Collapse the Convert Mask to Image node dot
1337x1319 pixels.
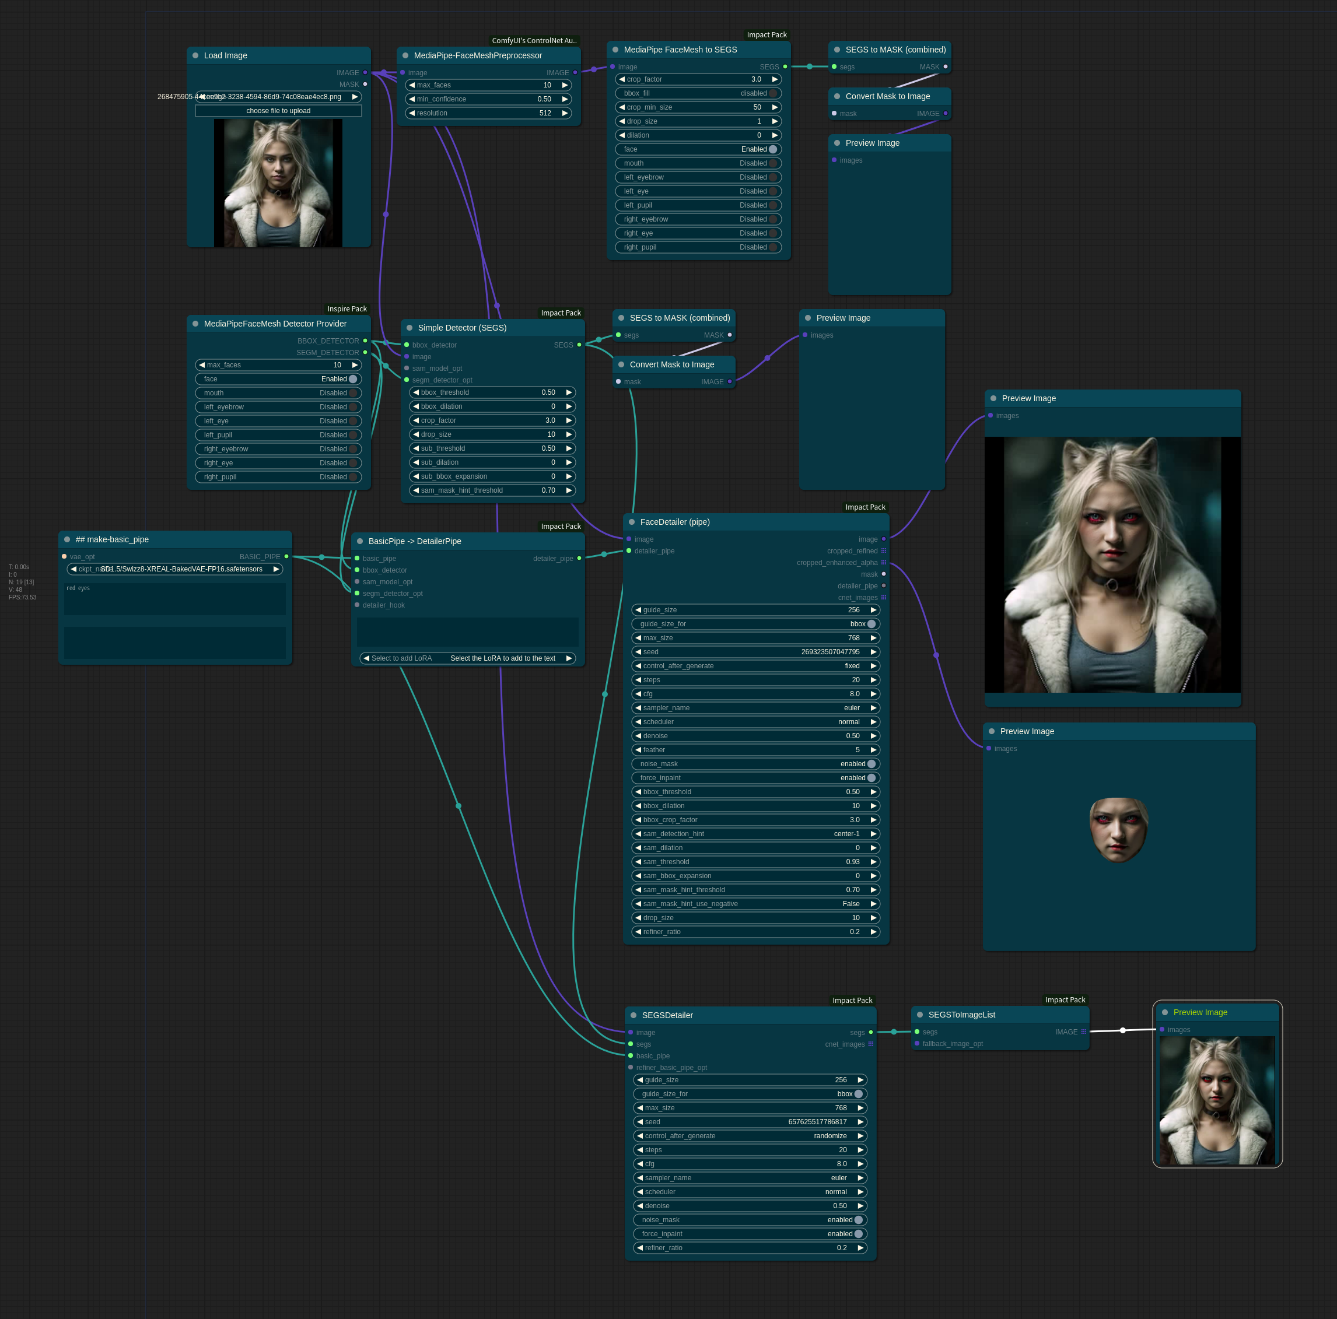[836, 96]
